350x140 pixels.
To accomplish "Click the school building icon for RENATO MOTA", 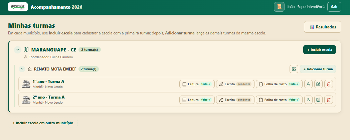I will [29, 69].
